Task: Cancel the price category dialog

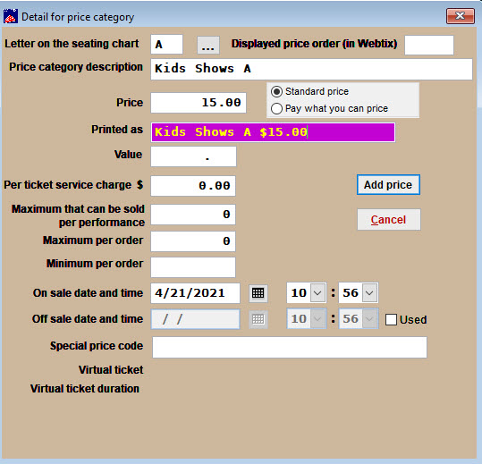Action: pyautogui.click(x=388, y=219)
